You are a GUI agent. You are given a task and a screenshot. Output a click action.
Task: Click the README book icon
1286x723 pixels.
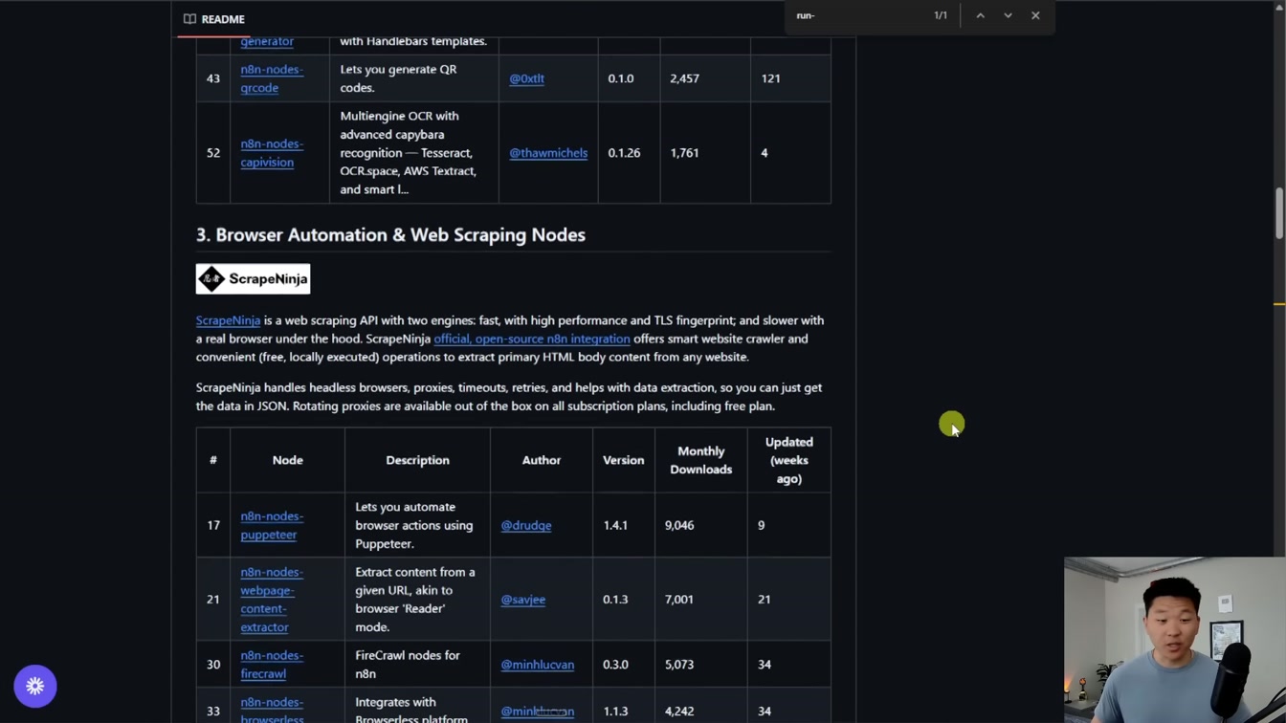click(x=189, y=19)
